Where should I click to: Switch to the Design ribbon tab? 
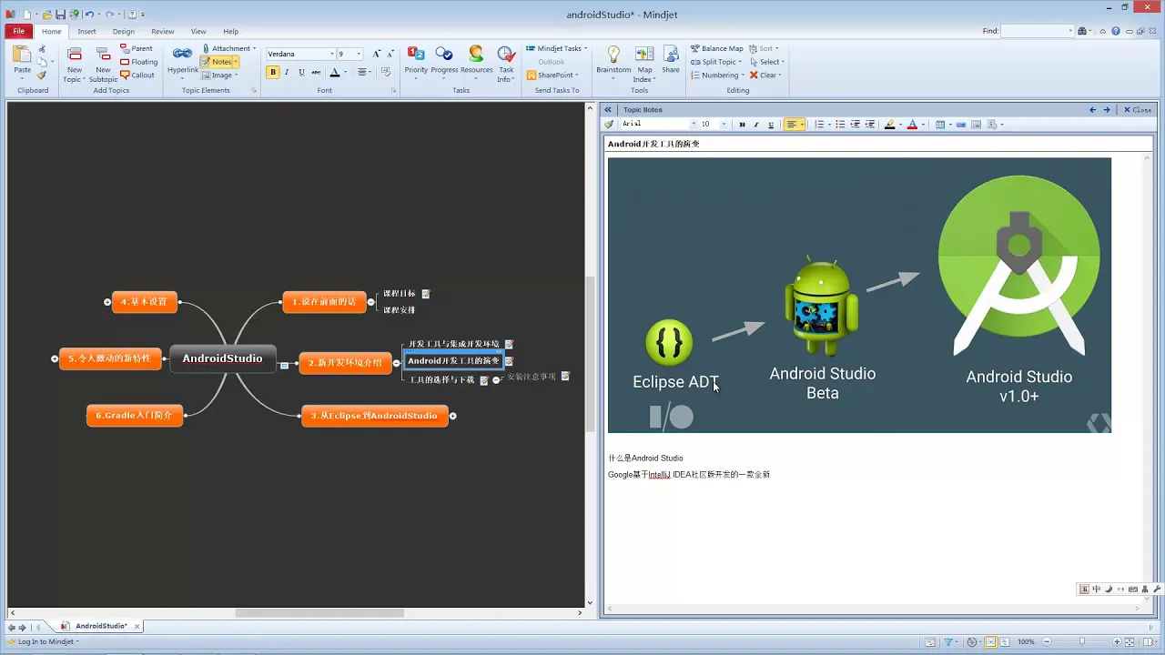(x=124, y=31)
